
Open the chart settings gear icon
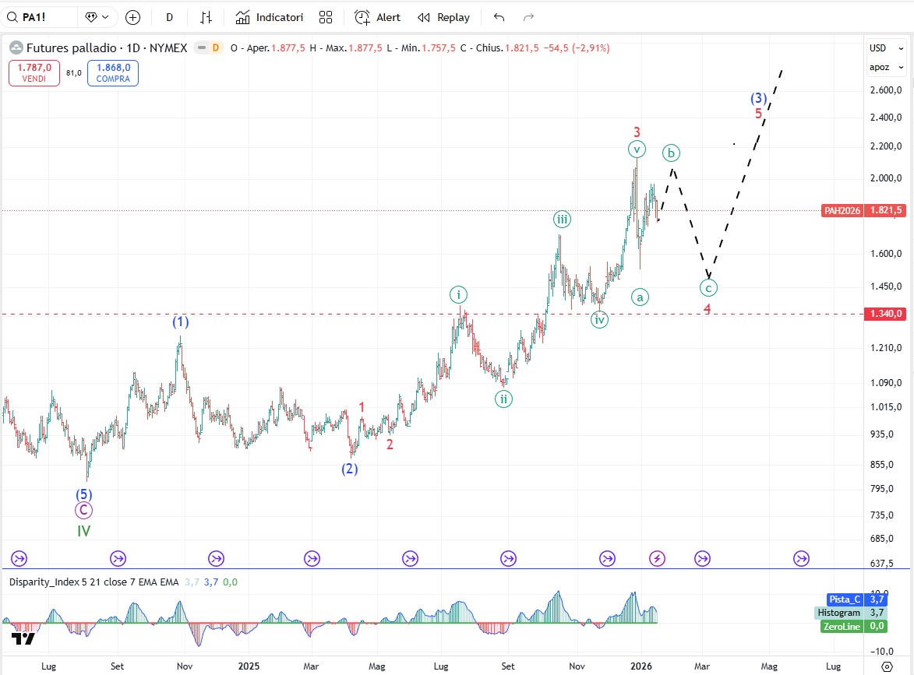886,666
